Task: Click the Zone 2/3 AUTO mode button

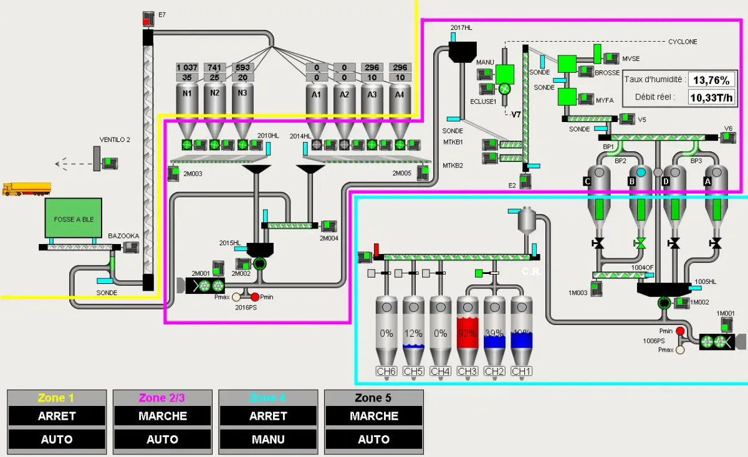Action: [x=162, y=440]
